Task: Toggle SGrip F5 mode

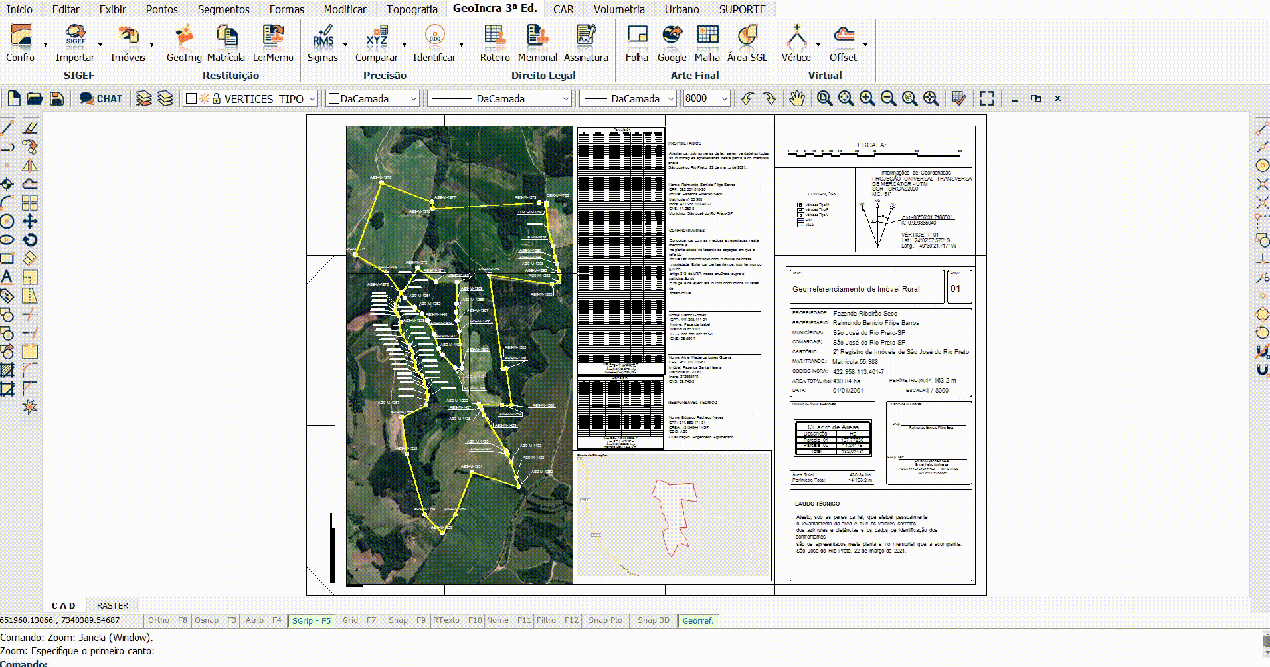Action: click(312, 620)
